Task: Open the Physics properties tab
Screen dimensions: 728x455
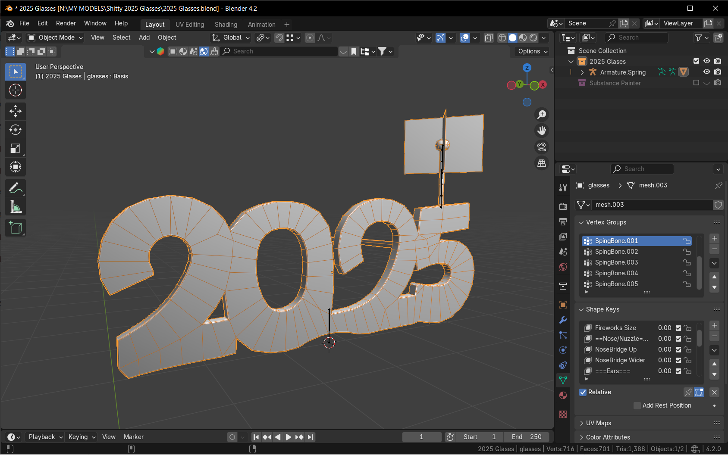Action: pyautogui.click(x=563, y=350)
